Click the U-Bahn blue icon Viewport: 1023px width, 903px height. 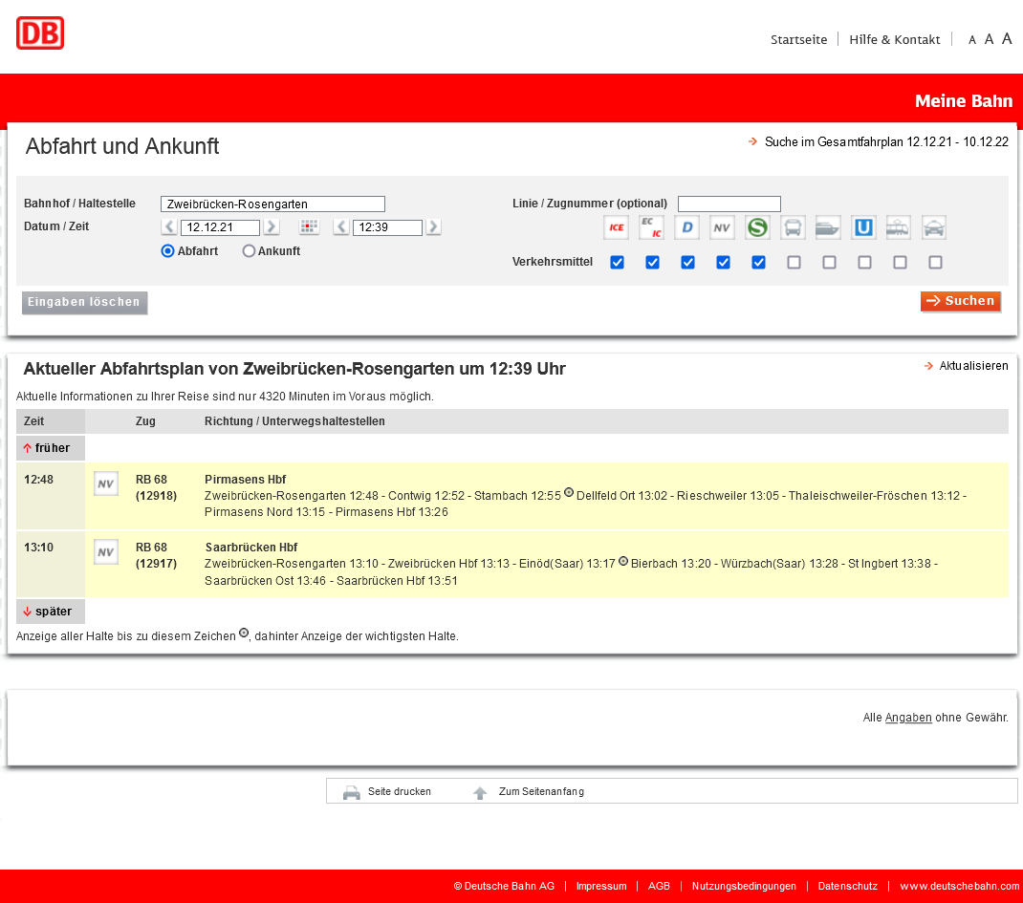click(x=863, y=227)
